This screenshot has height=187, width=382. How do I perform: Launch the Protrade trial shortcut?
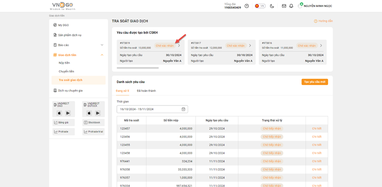point(94,132)
